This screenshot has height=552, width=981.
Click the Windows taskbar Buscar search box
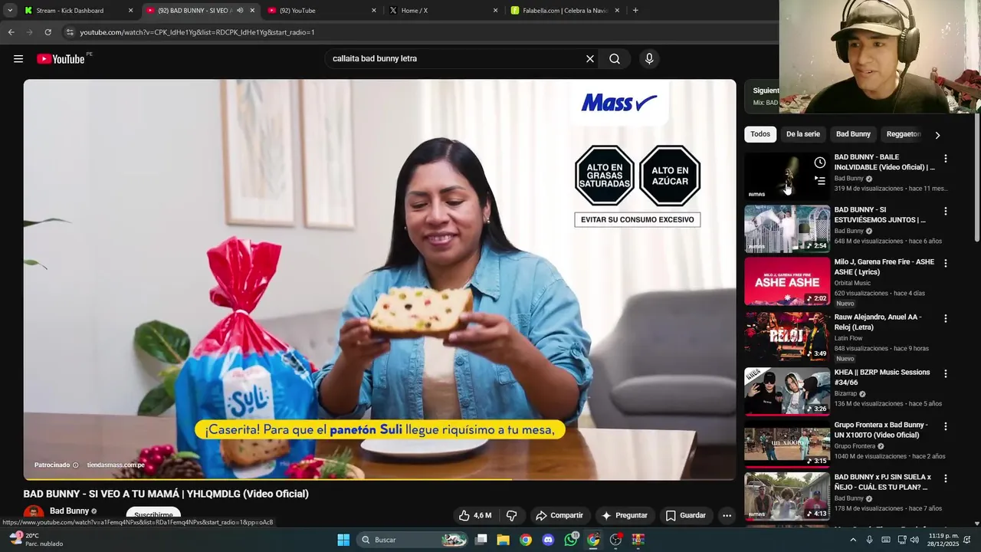(413, 540)
